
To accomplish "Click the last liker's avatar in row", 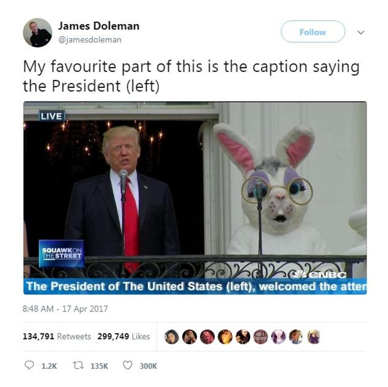I will (x=314, y=337).
